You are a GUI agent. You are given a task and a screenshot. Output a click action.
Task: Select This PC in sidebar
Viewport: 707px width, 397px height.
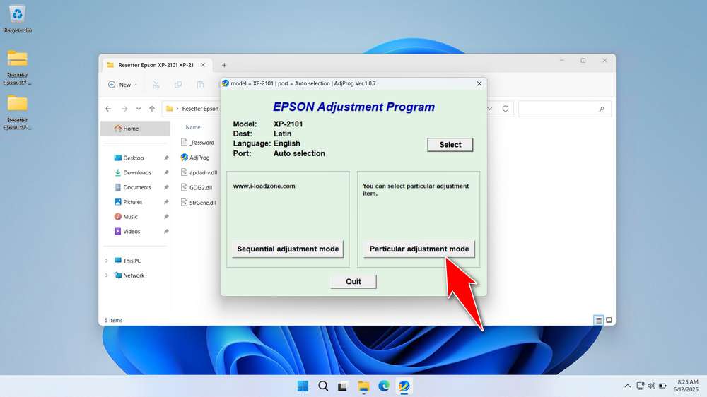coord(132,261)
